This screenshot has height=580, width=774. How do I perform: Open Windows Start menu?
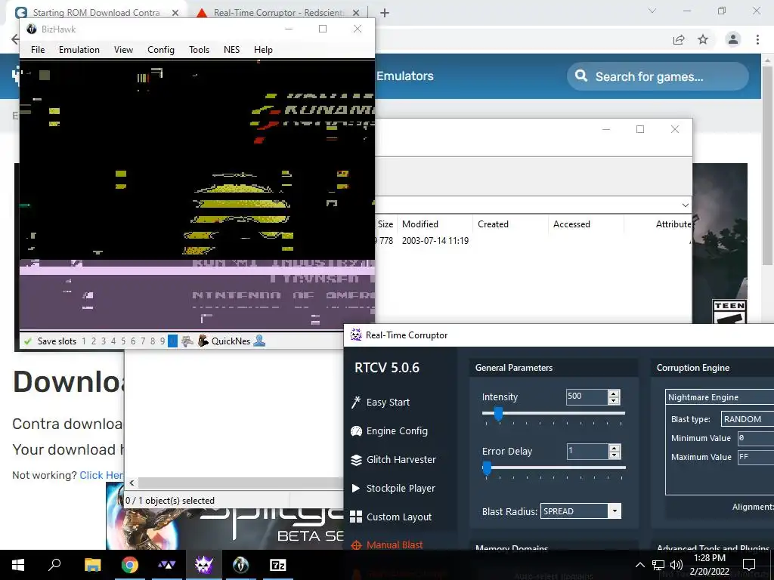[x=18, y=565]
